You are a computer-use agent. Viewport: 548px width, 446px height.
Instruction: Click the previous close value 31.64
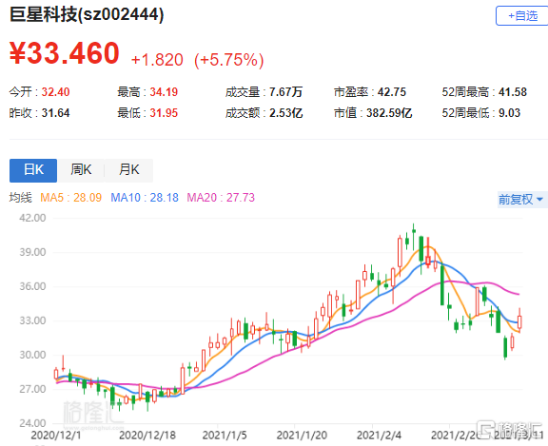(55, 113)
